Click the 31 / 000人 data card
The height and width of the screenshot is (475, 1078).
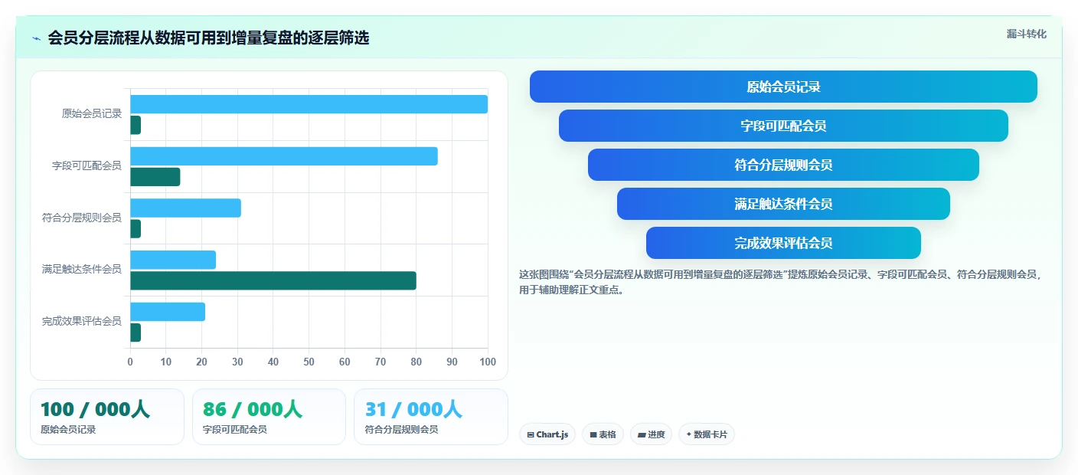tap(431, 417)
